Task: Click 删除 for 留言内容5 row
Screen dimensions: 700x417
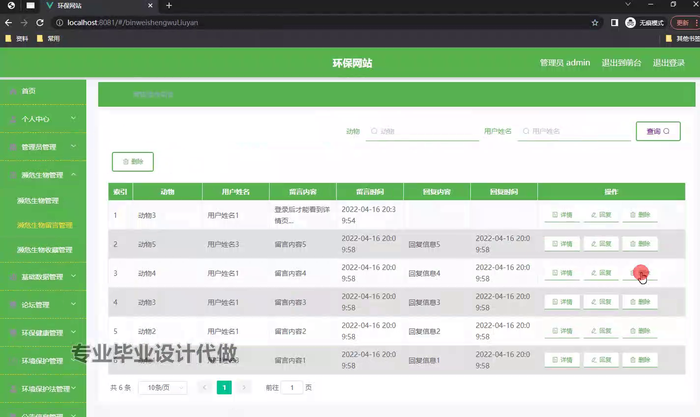Action: (640, 244)
